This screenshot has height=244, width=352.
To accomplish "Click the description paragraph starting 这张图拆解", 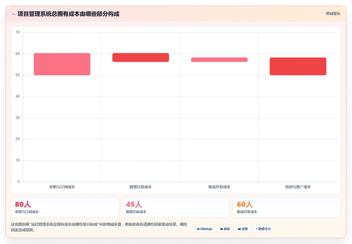I will 99,227.
